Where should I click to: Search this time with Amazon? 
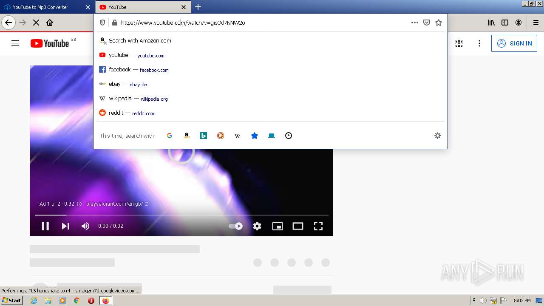187,136
